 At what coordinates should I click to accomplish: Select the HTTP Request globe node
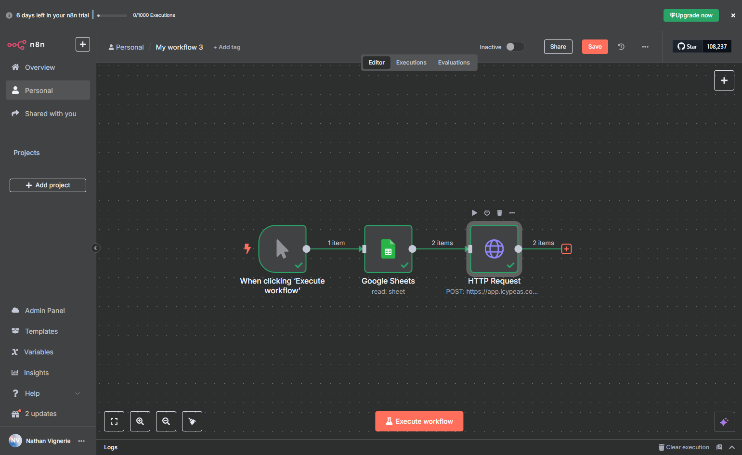494,249
